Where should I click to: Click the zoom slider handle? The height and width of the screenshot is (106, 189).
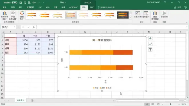point(171,104)
